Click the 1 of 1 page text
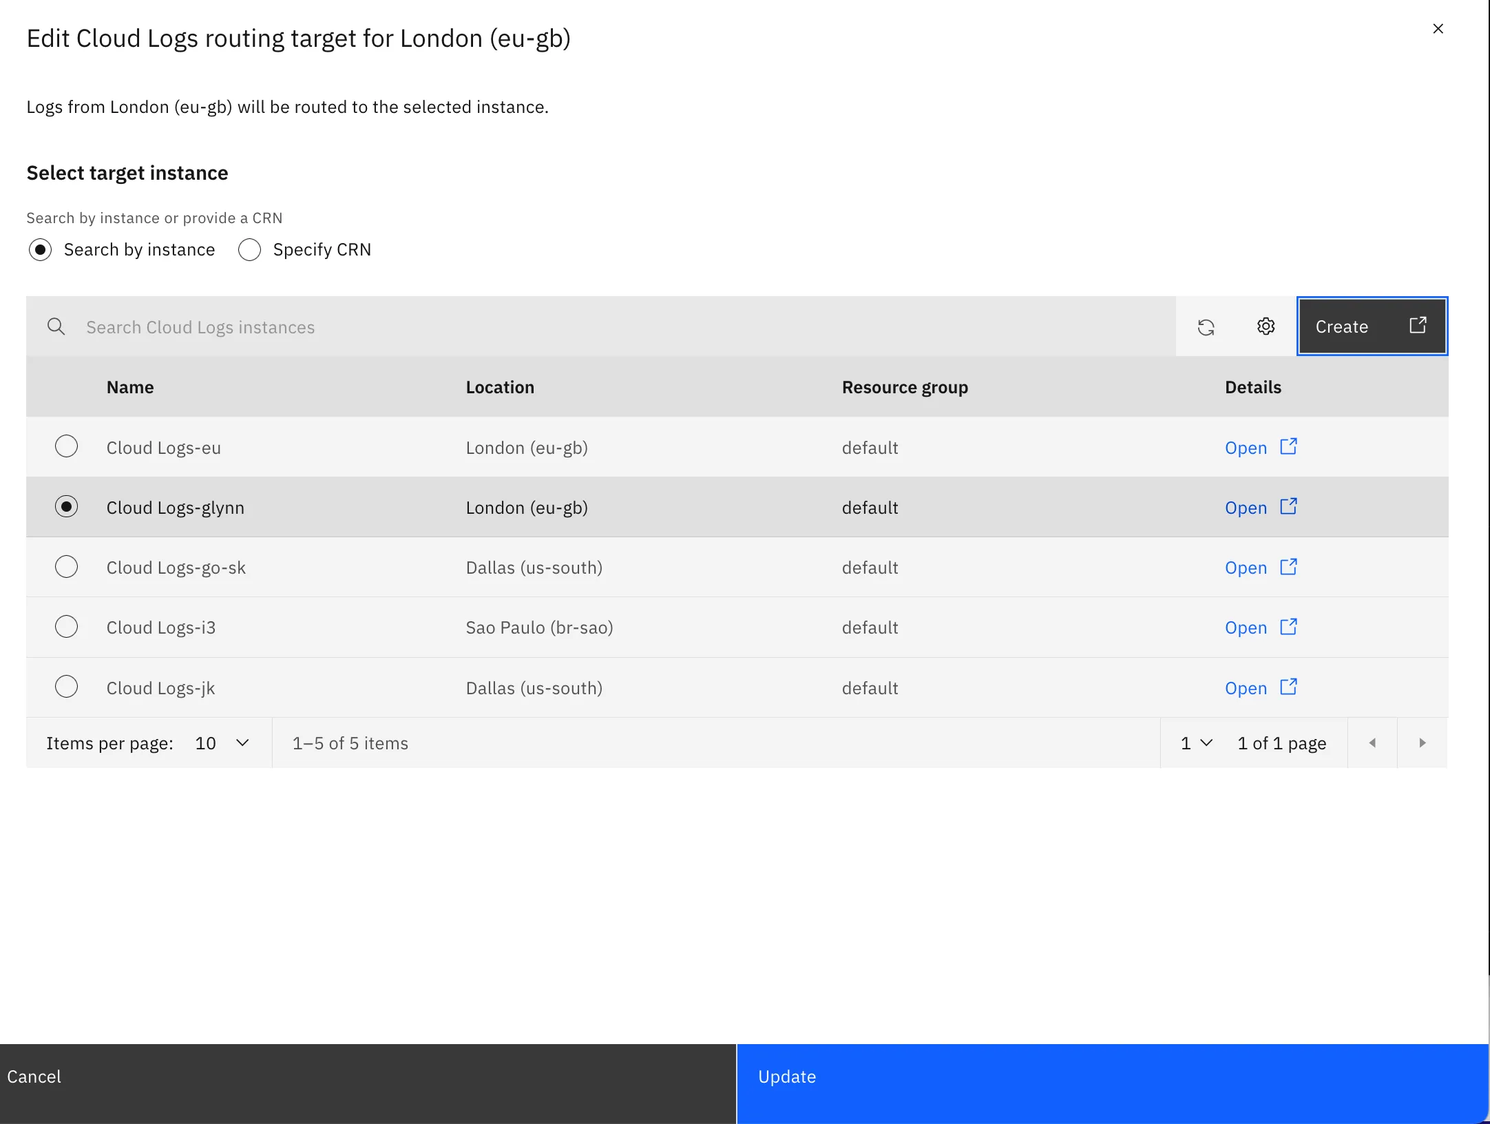1490x1124 pixels. point(1282,743)
